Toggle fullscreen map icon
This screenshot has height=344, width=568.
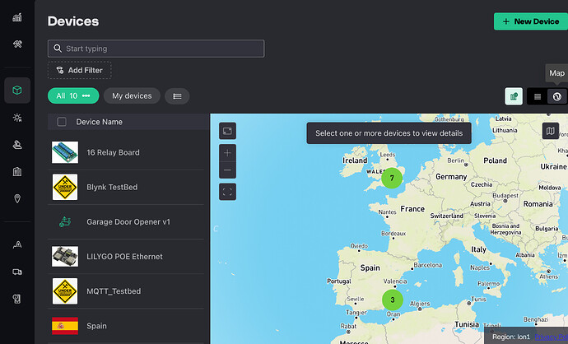[227, 192]
